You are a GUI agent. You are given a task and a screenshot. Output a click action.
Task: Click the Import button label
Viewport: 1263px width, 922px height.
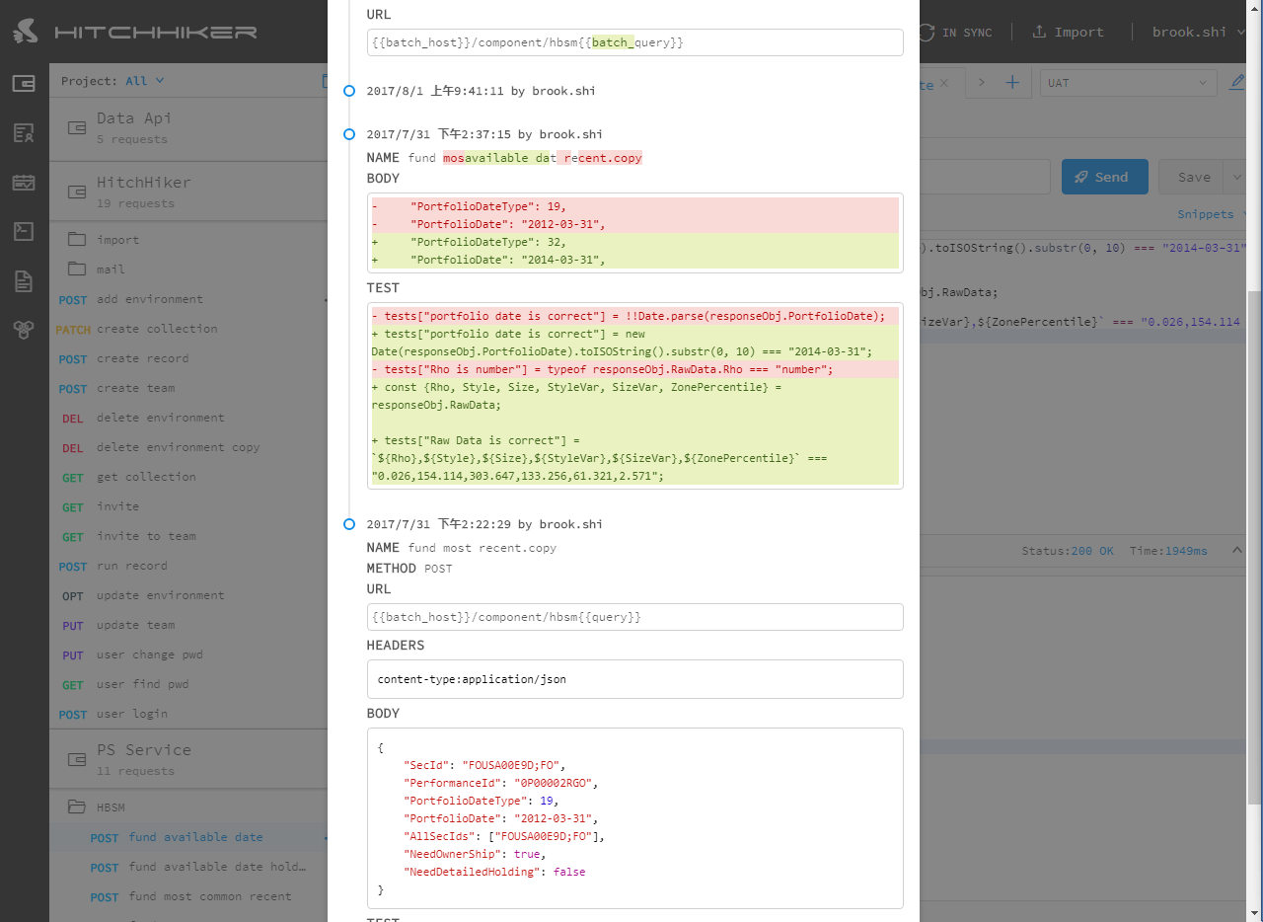1078,32
